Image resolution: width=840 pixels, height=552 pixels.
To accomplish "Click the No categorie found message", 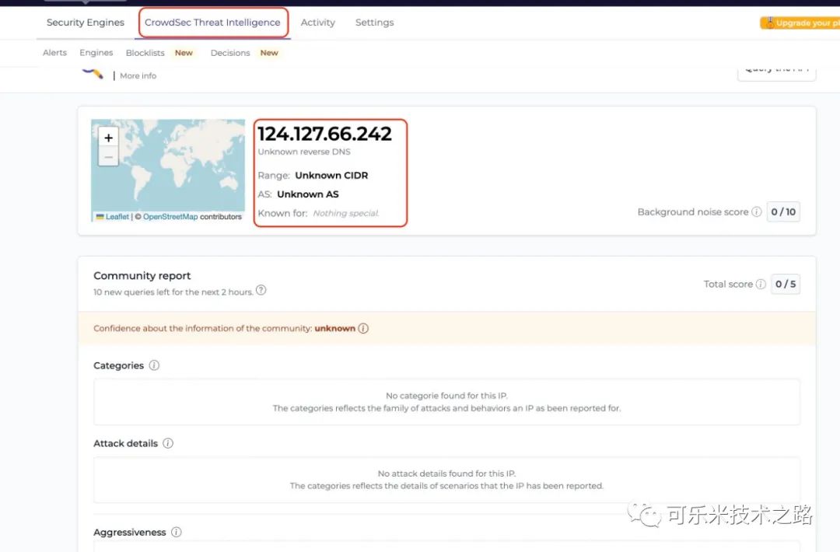I will pos(446,396).
